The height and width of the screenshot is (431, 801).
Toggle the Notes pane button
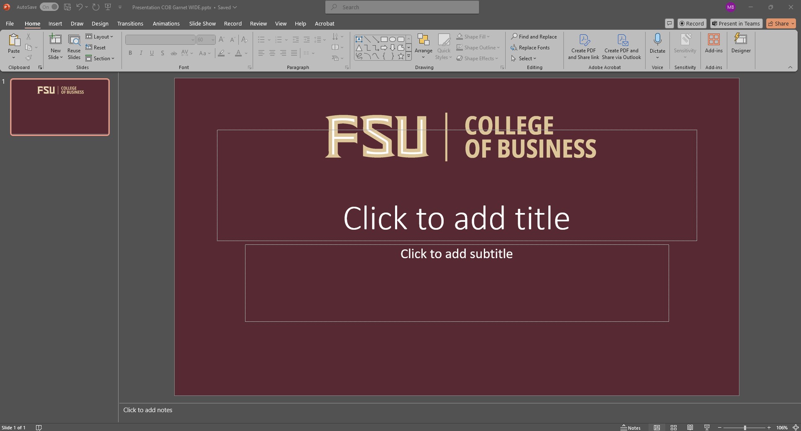pos(630,427)
